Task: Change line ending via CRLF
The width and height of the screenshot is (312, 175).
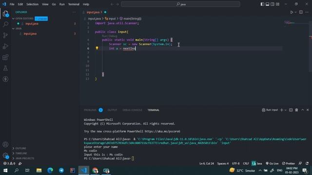Action: pyautogui.click(x=246, y=163)
